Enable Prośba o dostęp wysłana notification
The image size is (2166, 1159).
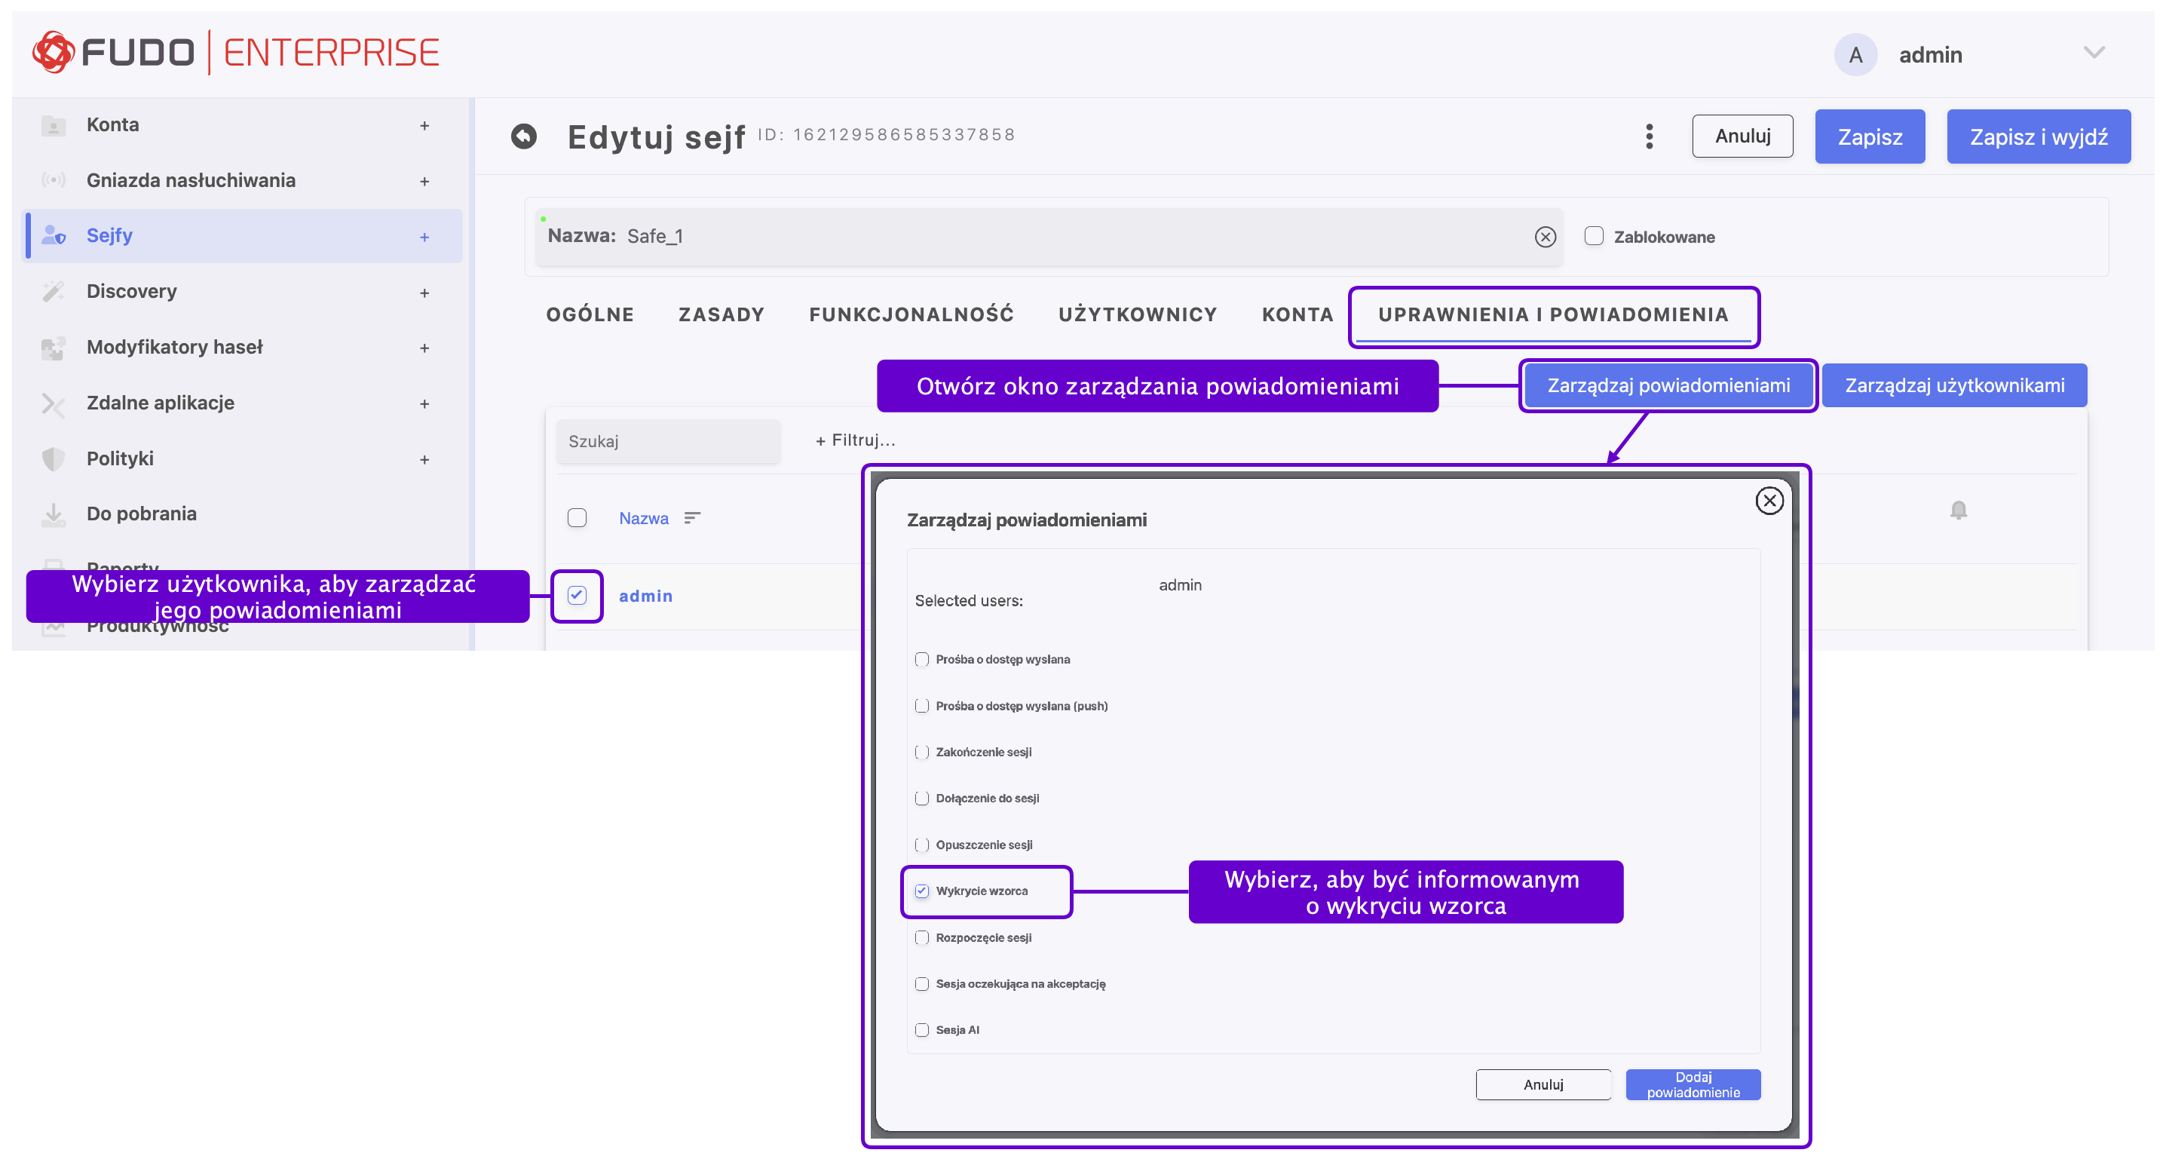click(921, 659)
